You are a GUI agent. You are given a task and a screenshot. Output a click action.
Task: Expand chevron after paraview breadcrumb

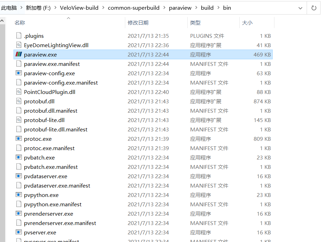pos(196,8)
